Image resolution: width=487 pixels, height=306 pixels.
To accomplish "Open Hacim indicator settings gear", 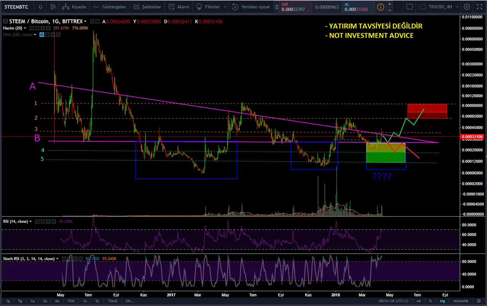I will pos(37,28).
